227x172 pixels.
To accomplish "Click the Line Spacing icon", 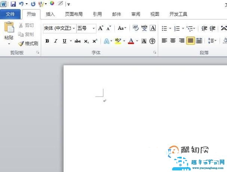I will (x=211, y=41).
